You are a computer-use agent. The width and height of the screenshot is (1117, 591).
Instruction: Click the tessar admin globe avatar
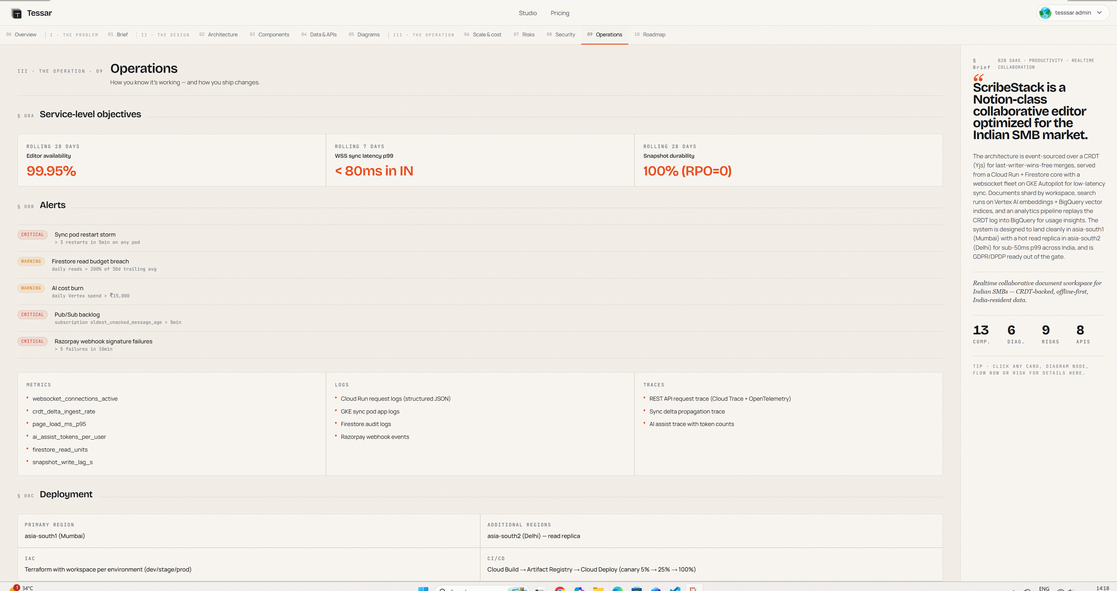[1045, 13]
